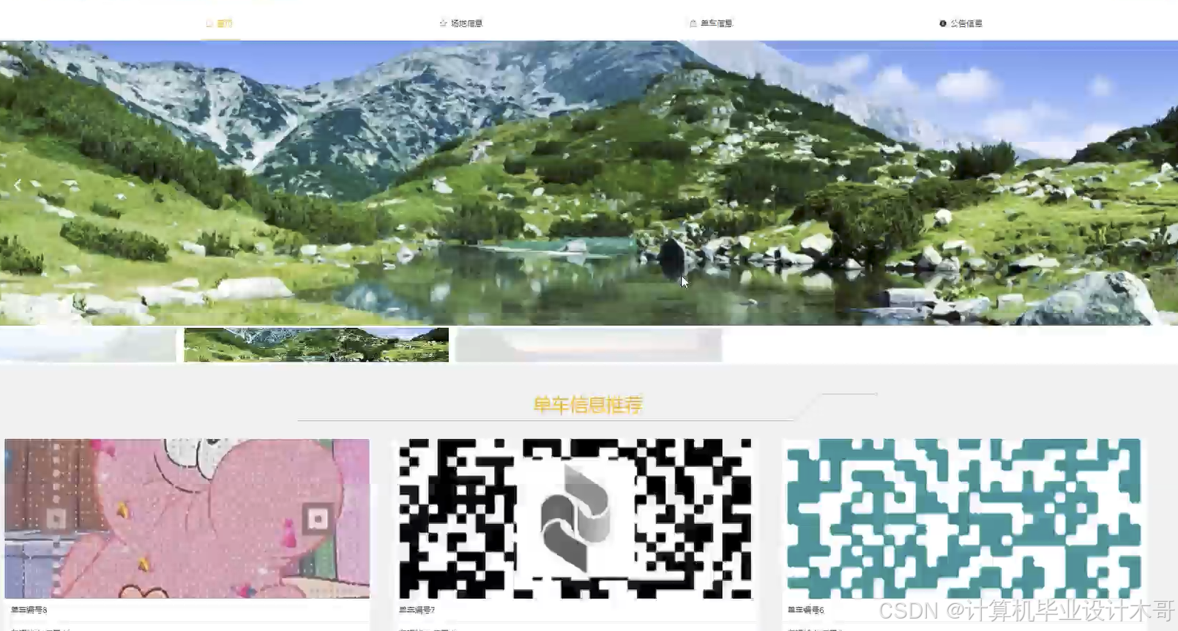Image resolution: width=1178 pixels, height=631 pixels.
Task: Open the pink cartoon bike card image
Action: point(187,518)
